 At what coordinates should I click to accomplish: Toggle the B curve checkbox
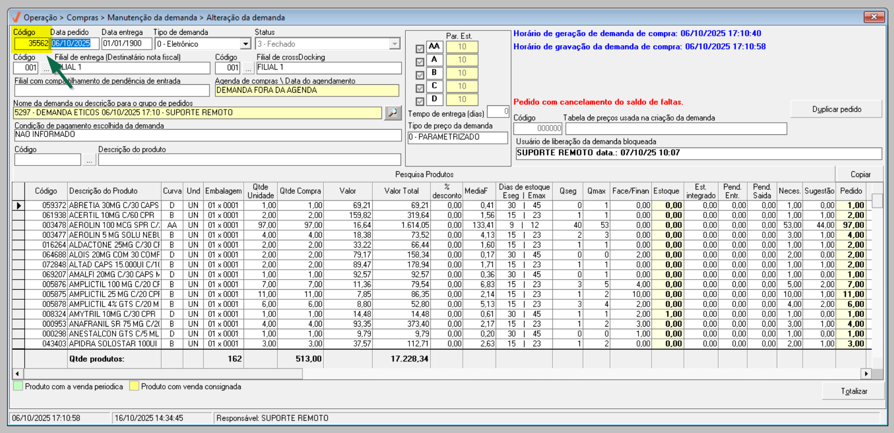tap(420, 75)
